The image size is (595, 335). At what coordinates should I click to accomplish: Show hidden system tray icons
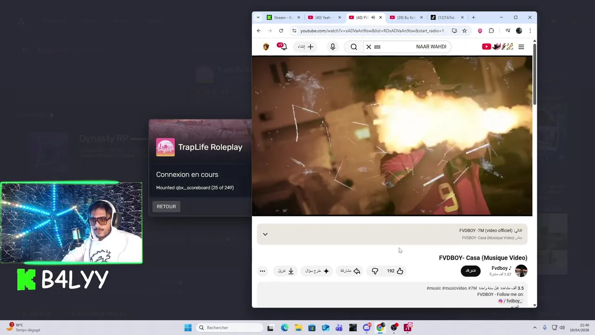[x=535, y=328]
